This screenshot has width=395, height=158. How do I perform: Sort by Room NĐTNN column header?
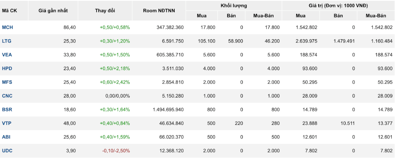(159, 10)
